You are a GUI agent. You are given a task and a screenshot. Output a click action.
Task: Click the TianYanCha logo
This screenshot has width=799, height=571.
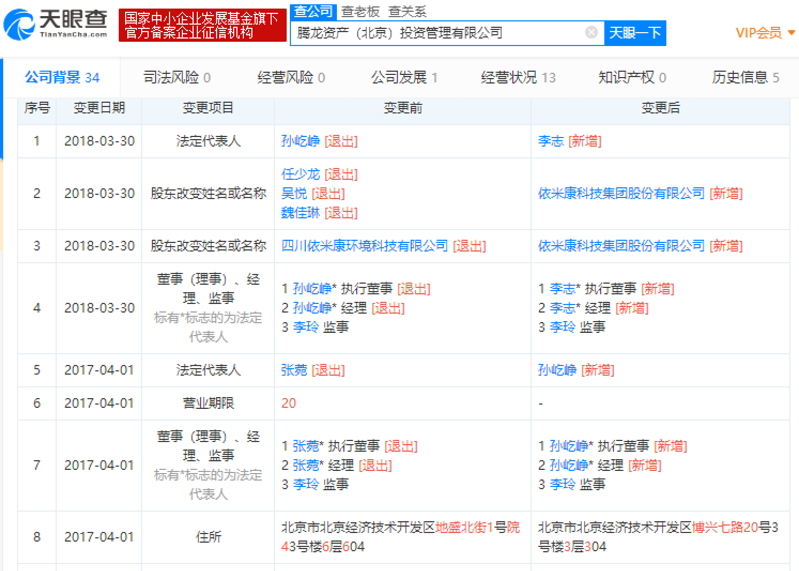pos(56,25)
